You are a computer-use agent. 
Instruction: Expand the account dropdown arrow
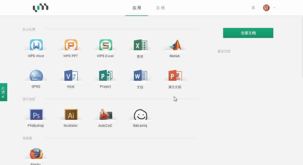tap(274, 8)
